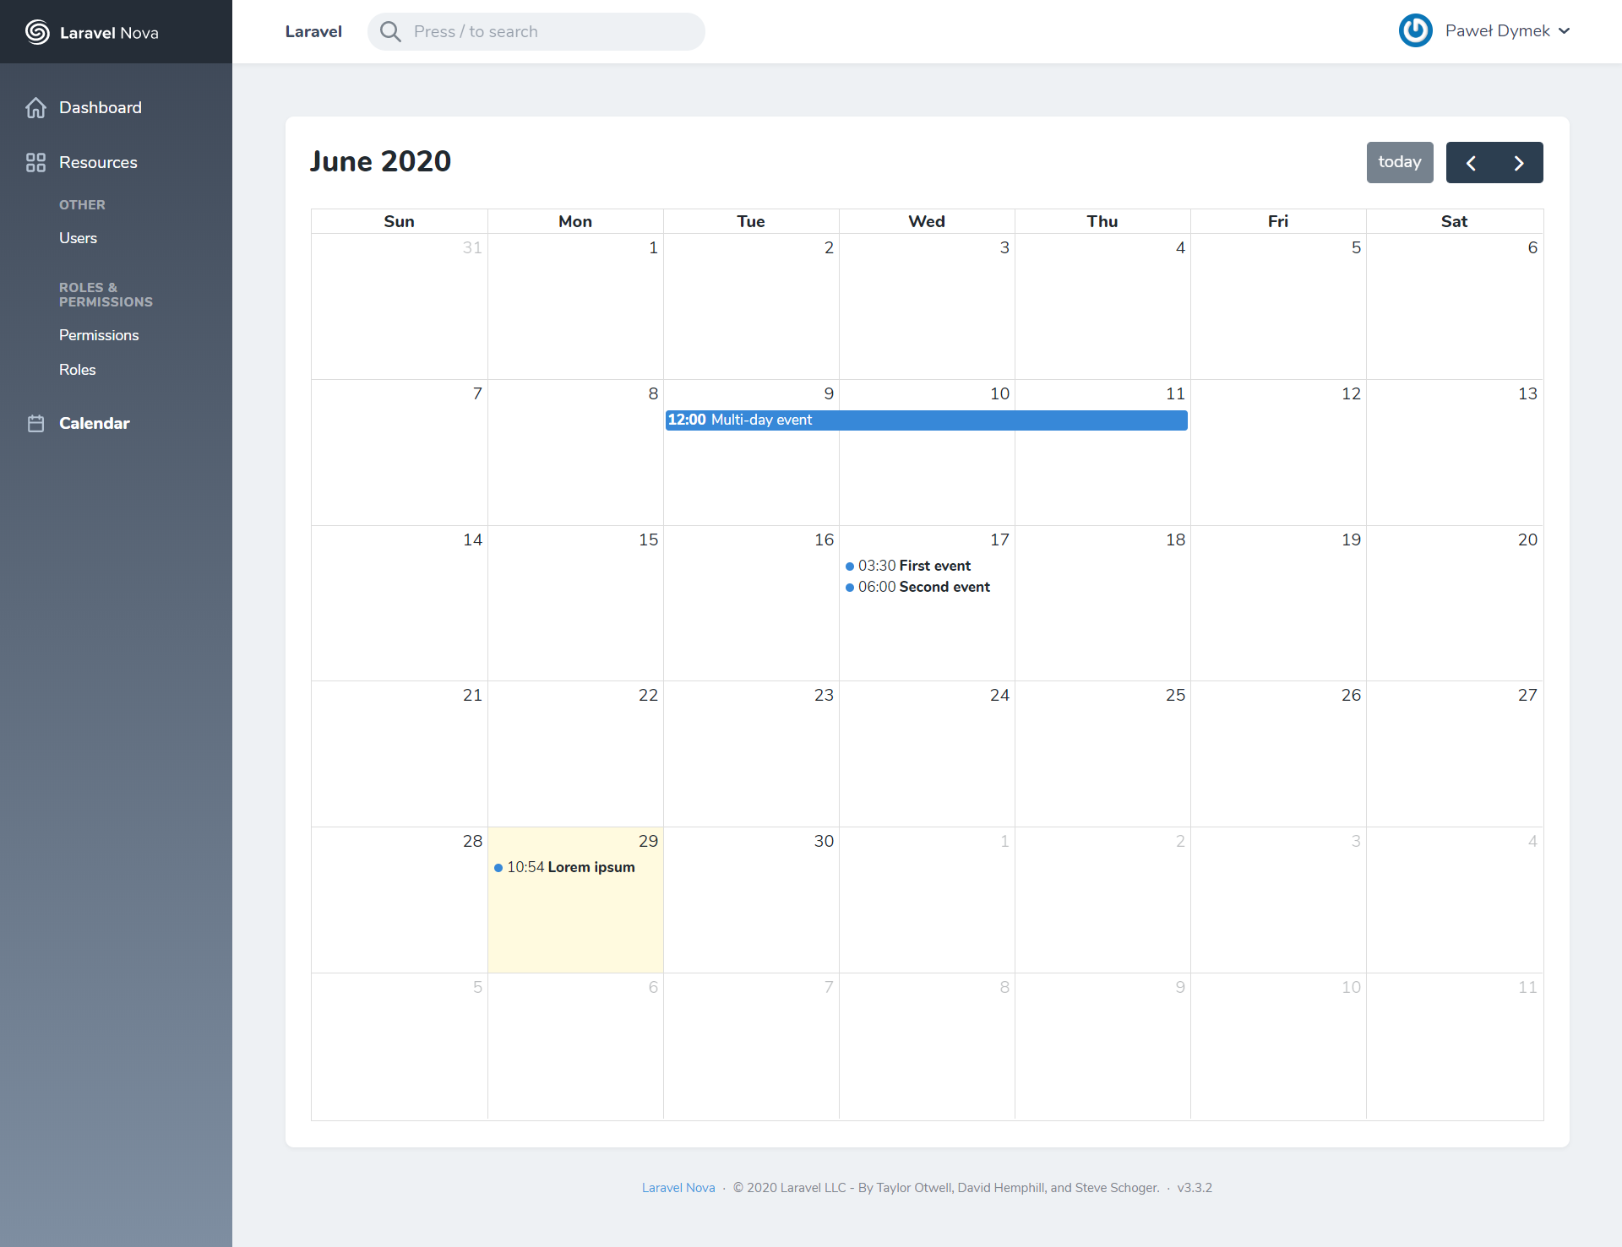Click the Calendar icon in sidebar
The height and width of the screenshot is (1247, 1622).
(x=35, y=424)
